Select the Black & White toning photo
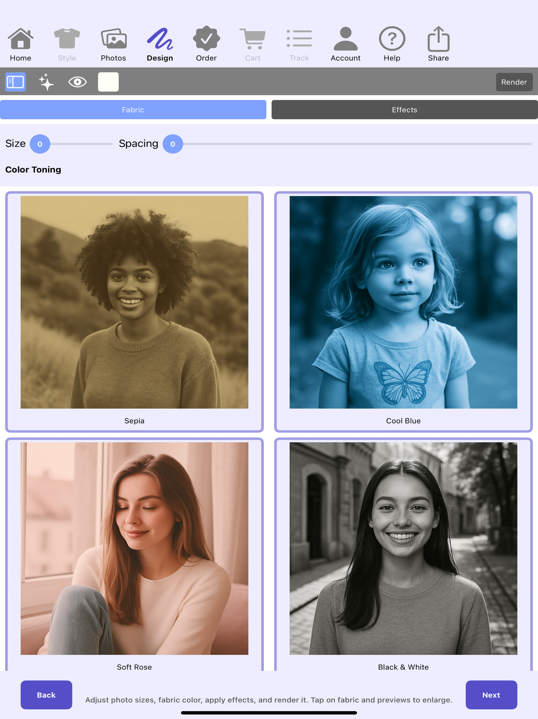 pyautogui.click(x=403, y=548)
